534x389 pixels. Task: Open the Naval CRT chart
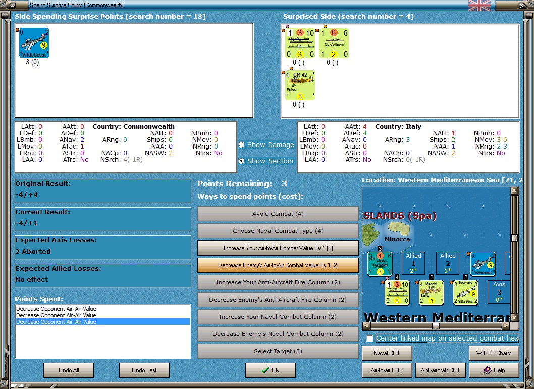coord(387,353)
